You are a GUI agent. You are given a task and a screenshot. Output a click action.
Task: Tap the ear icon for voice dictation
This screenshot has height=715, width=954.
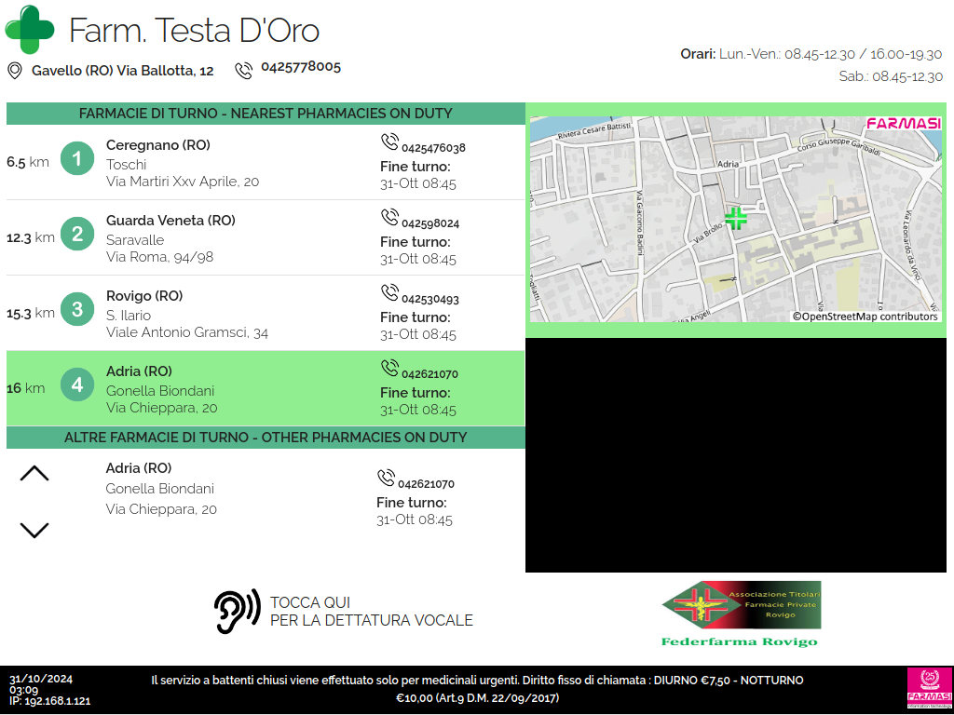click(x=237, y=613)
